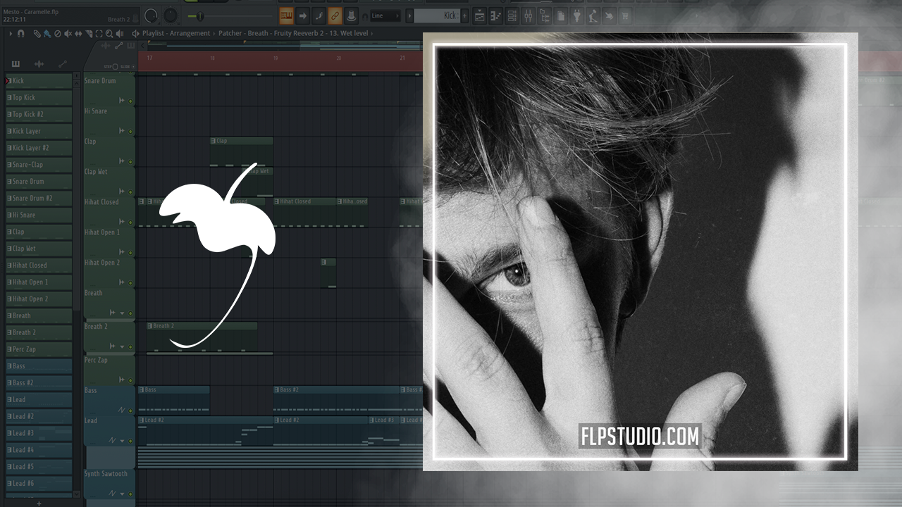The width and height of the screenshot is (902, 507).
Task: Select the Paint brush tool
Action: 47,33
